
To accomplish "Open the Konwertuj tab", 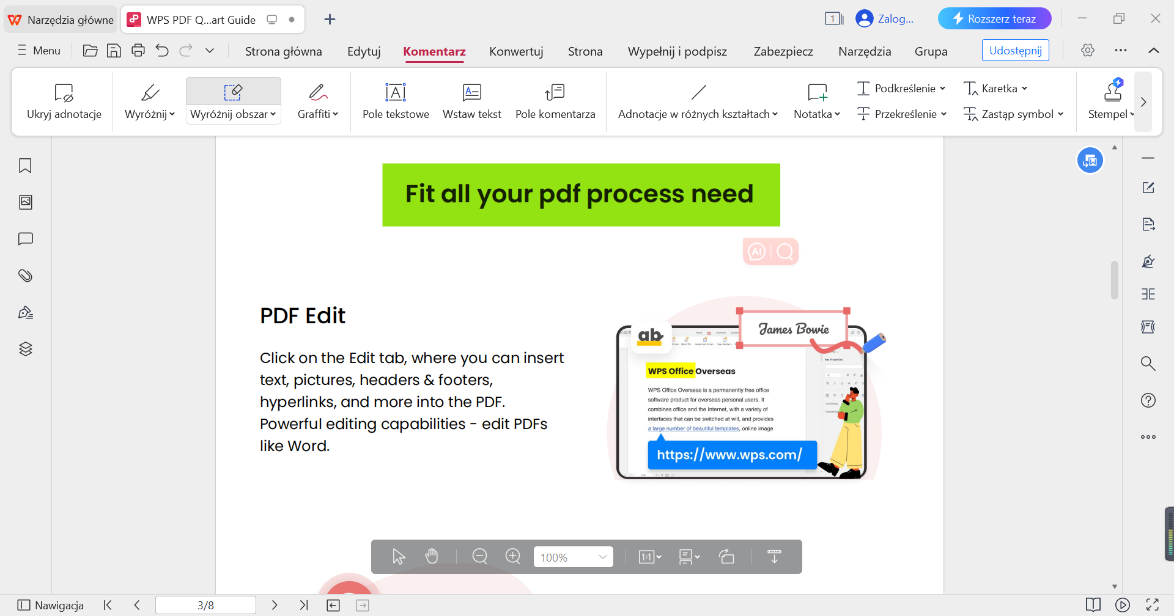I will coord(516,51).
